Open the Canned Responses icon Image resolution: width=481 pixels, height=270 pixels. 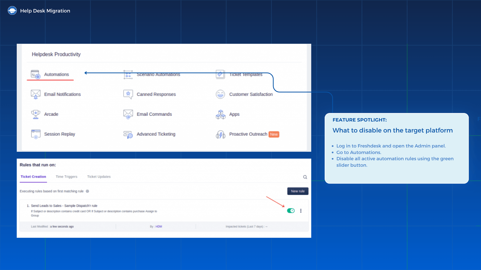(128, 94)
